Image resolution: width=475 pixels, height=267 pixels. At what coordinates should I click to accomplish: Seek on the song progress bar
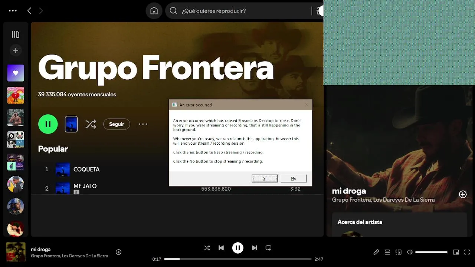(x=237, y=259)
